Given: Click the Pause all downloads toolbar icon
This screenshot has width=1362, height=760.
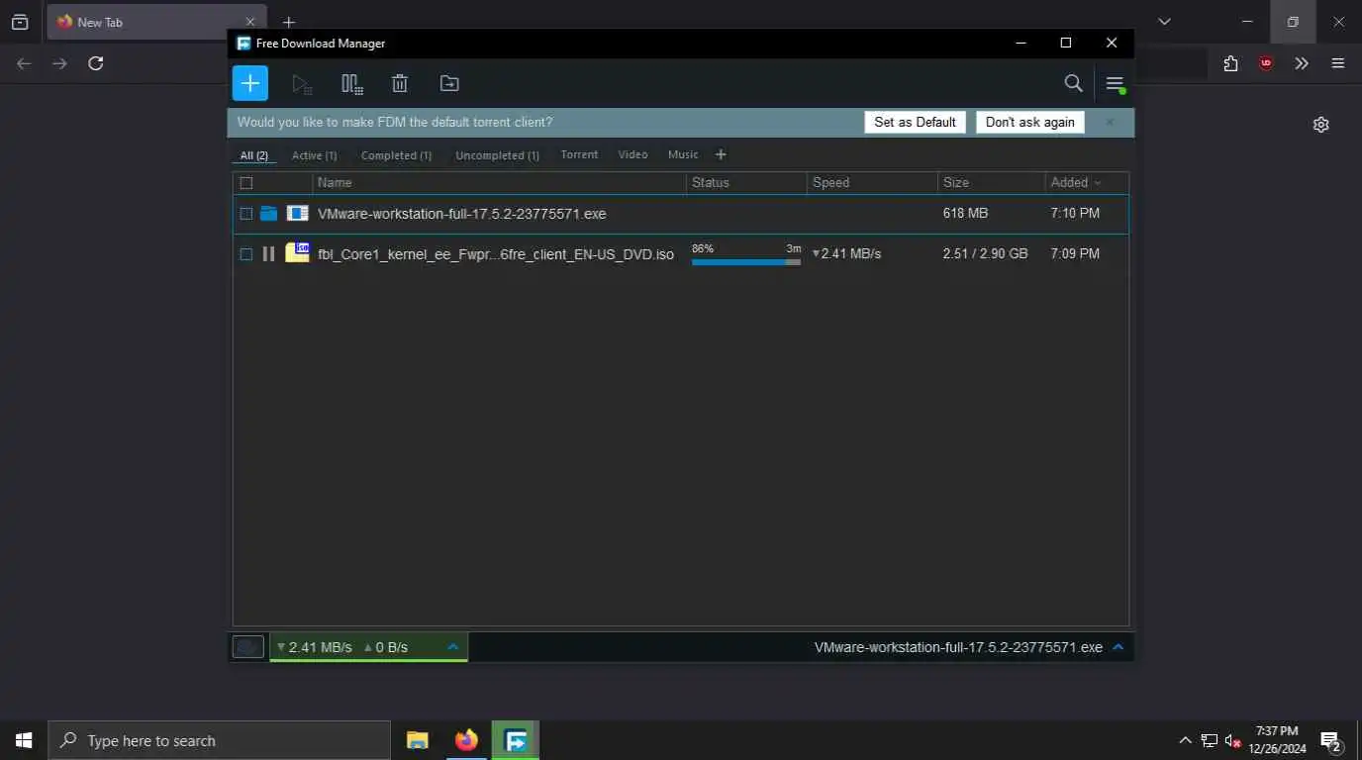Looking at the screenshot, I should pos(351,84).
